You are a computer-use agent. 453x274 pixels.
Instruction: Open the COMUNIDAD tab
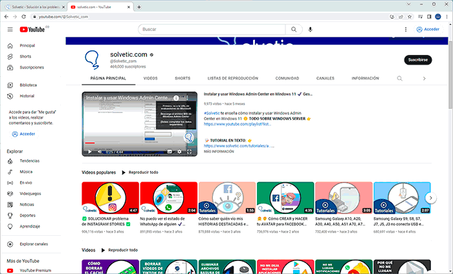(x=287, y=78)
